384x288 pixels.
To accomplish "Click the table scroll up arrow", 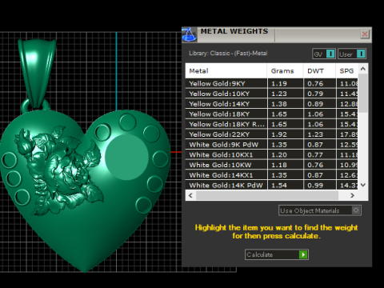I will click(362, 69).
